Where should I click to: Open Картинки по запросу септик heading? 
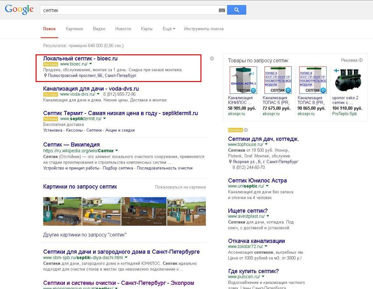click(80, 187)
